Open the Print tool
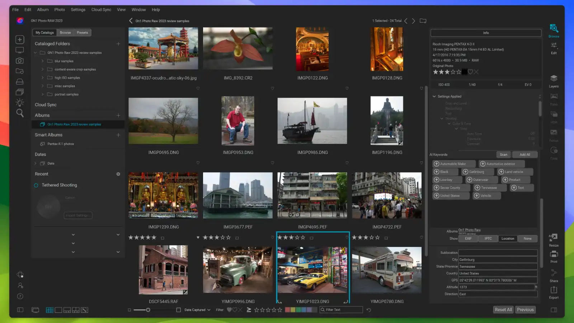574x323 pixels. click(x=553, y=256)
